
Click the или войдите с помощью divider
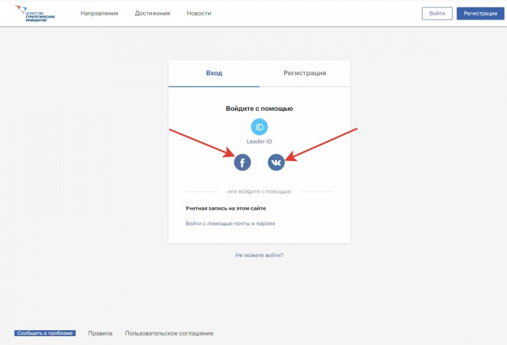point(260,191)
